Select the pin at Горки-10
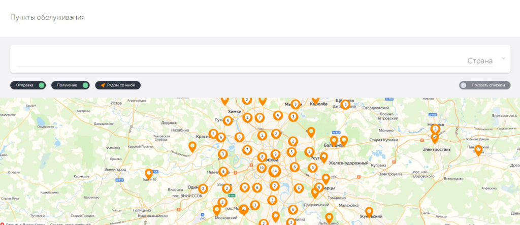Screen dimensions: 520x225 pos(149,174)
